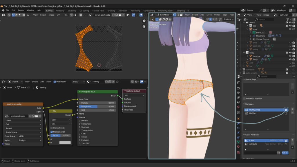
Task: Click the camera icon next to UVMap.001
Action: click(x=286, y=110)
